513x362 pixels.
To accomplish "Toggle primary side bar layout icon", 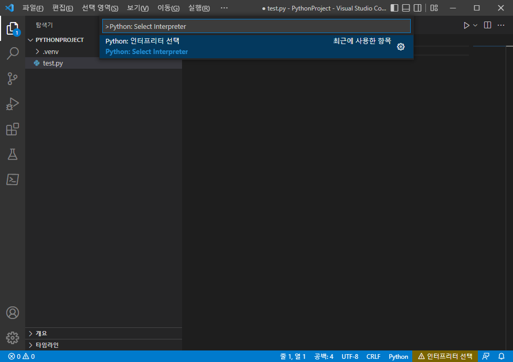I will pyautogui.click(x=394, y=8).
